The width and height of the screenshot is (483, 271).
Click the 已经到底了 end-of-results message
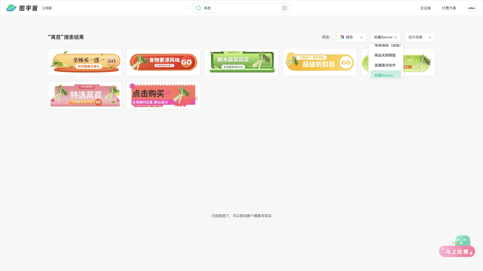241,216
